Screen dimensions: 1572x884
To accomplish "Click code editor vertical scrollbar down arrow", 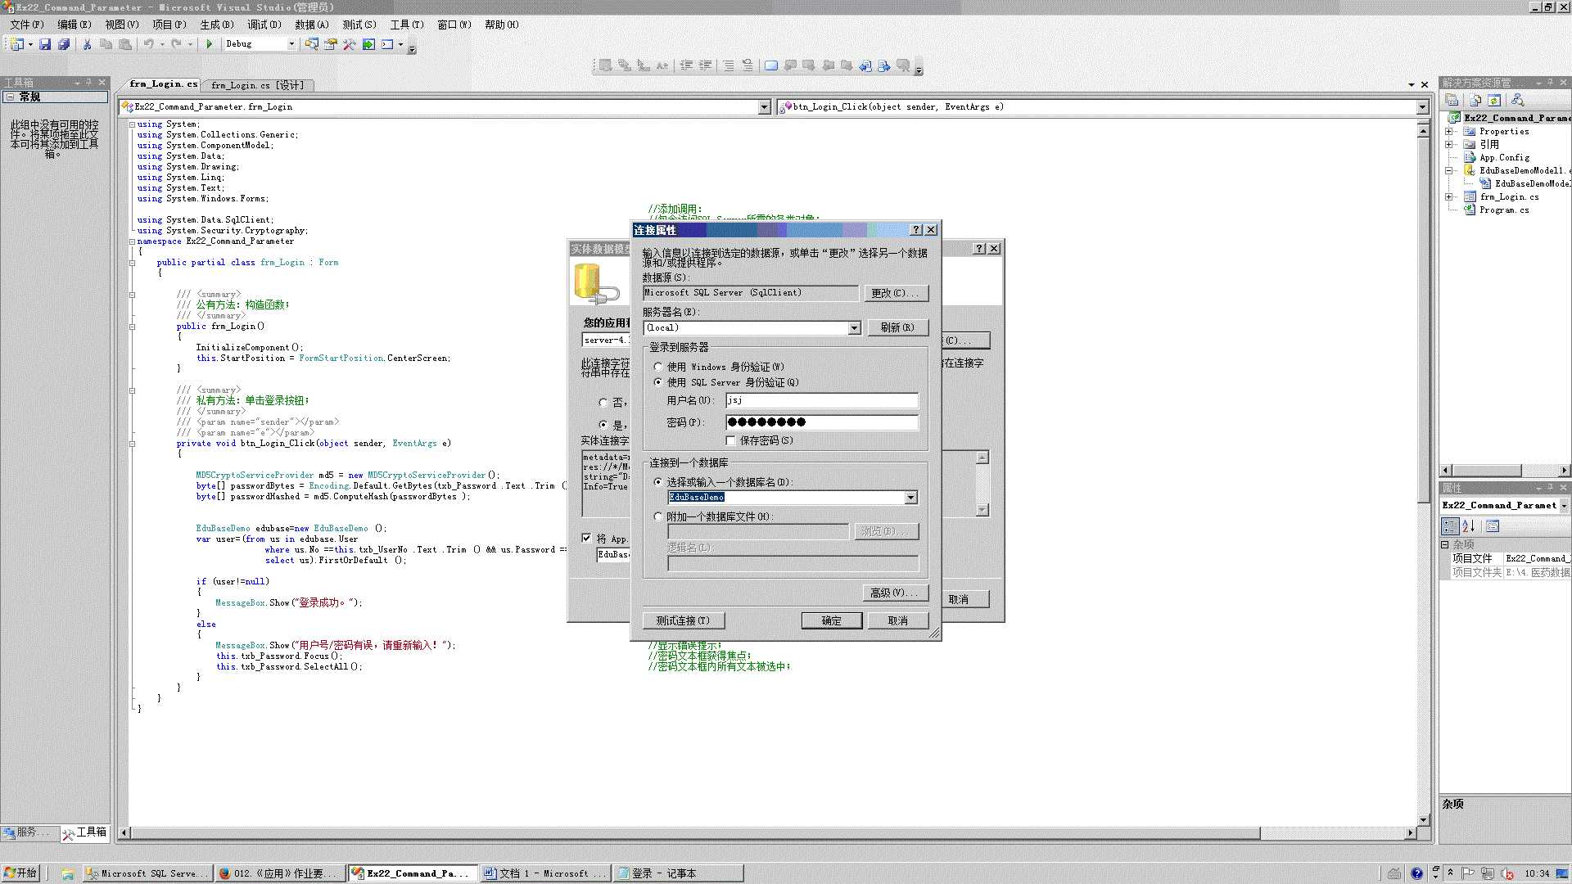I will coord(1423,819).
